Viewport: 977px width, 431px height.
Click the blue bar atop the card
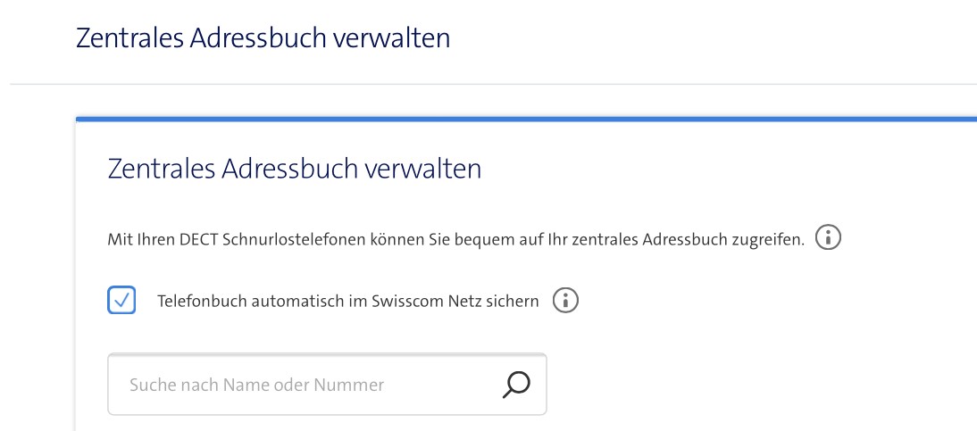(527, 118)
